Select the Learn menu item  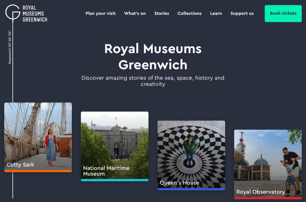point(216,13)
